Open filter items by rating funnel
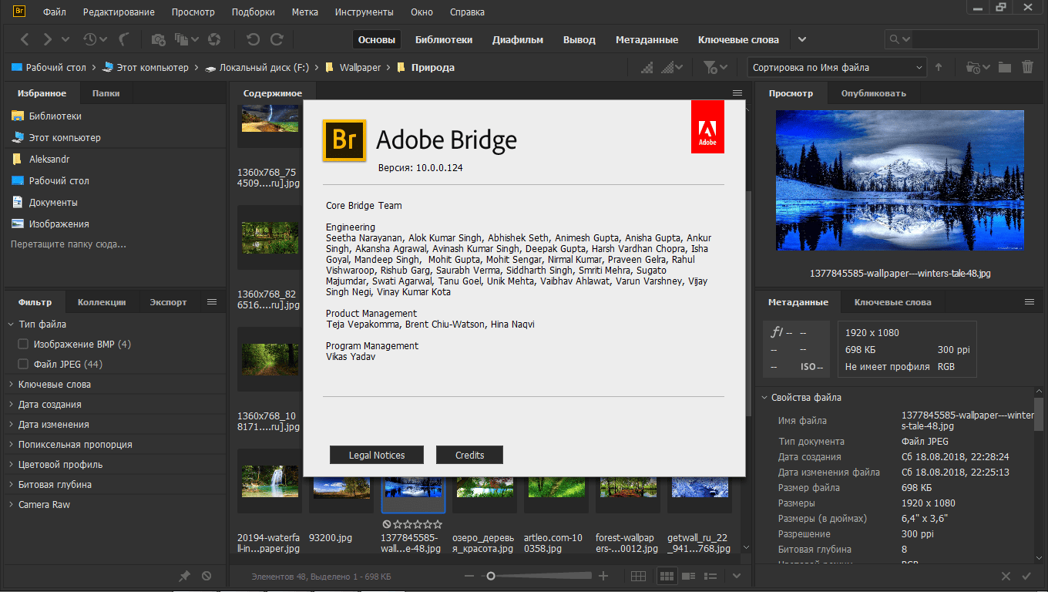 click(711, 68)
